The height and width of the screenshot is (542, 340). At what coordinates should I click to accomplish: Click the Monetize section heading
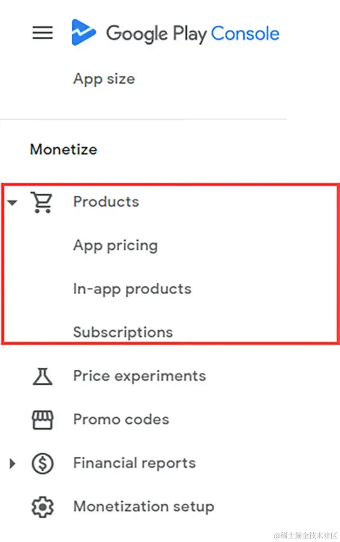(63, 149)
